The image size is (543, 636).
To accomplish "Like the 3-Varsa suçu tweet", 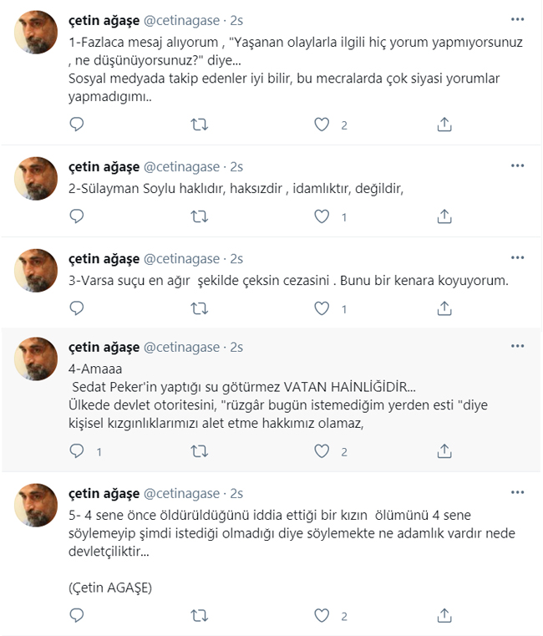I will click(x=322, y=308).
